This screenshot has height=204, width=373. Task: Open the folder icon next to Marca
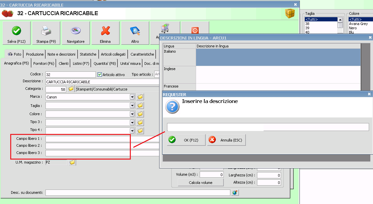[x=140, y=97]
